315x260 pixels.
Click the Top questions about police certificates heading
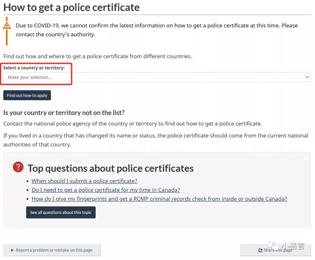tap(111, 168)
